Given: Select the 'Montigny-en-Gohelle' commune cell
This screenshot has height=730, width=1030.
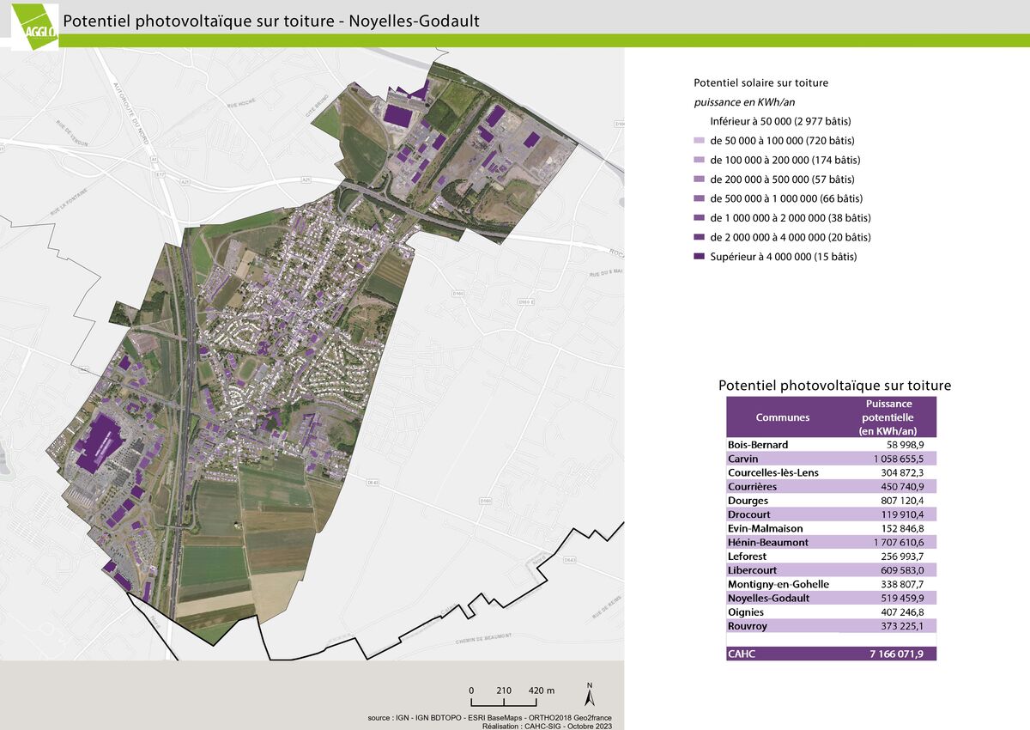Looking at the screenshot, I should click(778, 584).
